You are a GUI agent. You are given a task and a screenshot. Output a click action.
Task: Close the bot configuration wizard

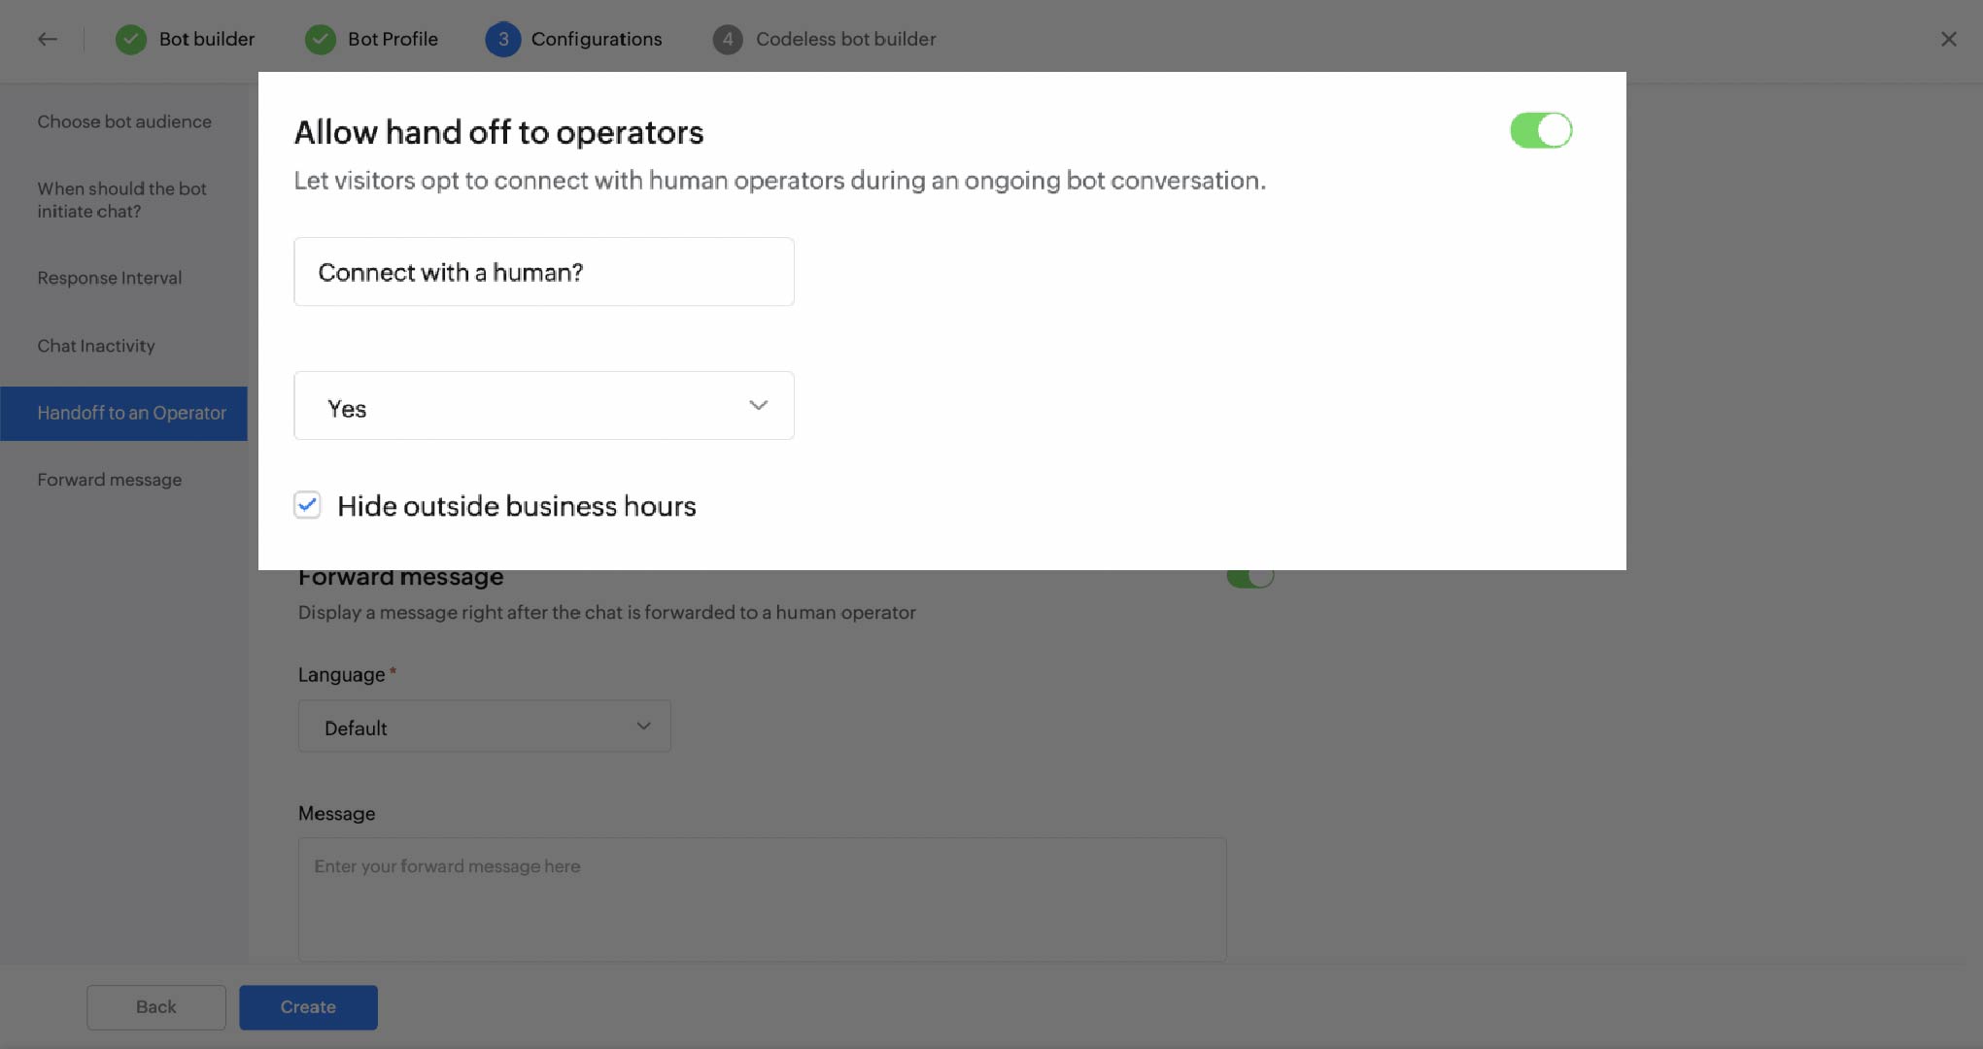point(1948,39)
